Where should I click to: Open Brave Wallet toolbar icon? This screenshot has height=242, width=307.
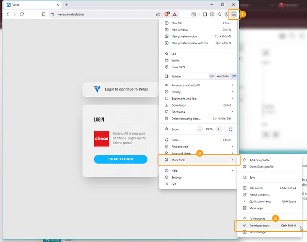coord(212,14)
